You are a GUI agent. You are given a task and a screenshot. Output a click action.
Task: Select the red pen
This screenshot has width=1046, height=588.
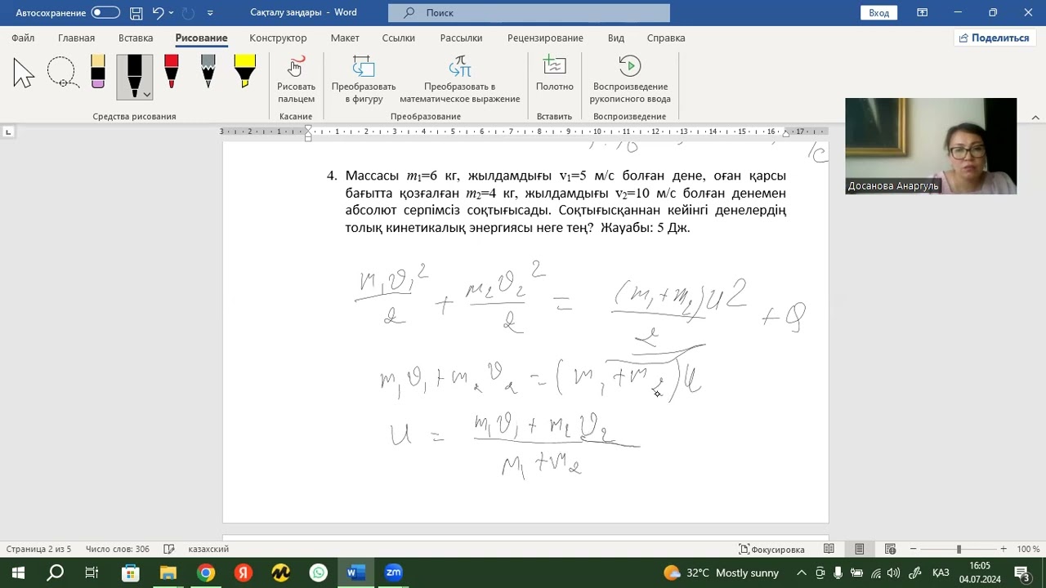(172, 72)
